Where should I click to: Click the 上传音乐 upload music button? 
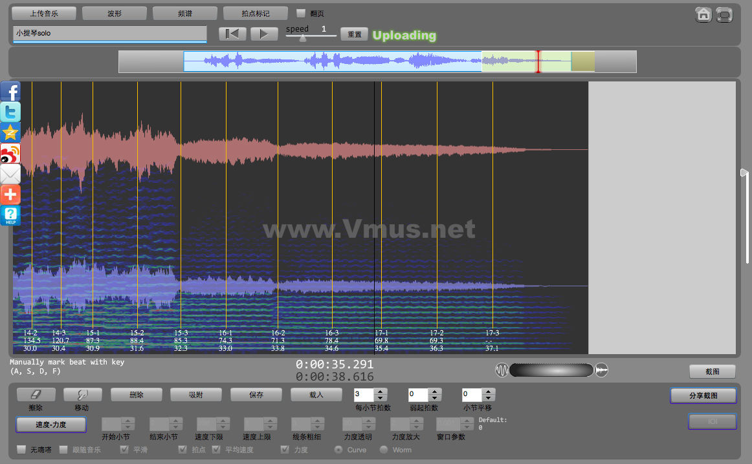click(x=44, y=13)
